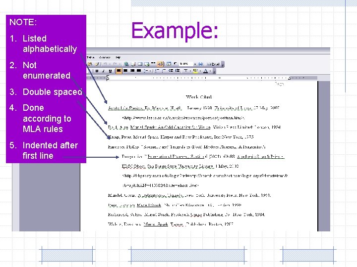Open the Undo history dropdown arrow
The height and width of the screenshot is (267, 357).
pos(110,64)
